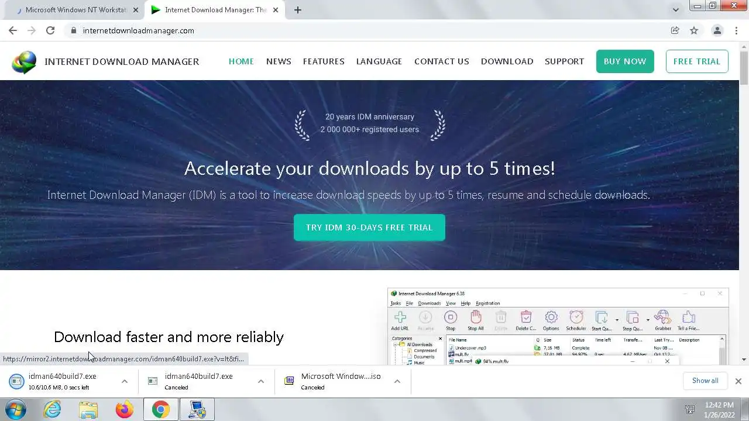Click TRY IDM 30-DAYS FREE TRIAL button

click(x=369, y=227)
